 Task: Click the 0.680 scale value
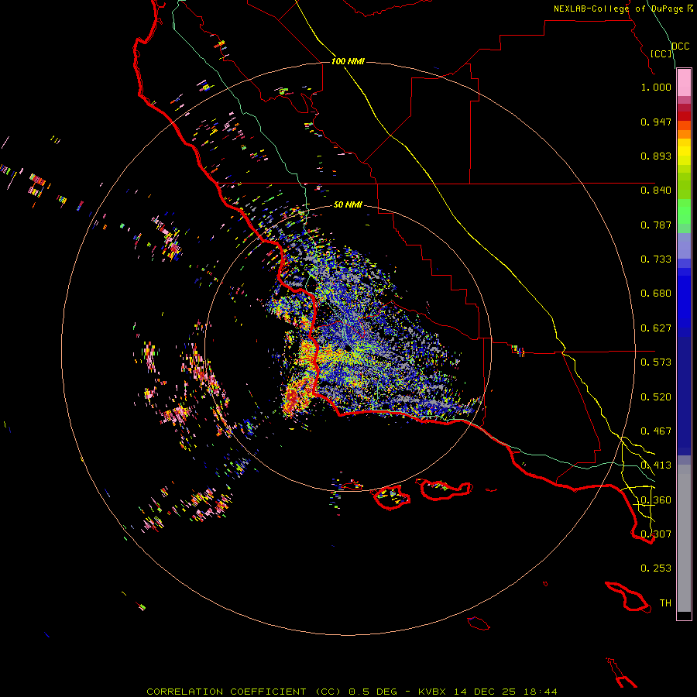tap(656, 294)
